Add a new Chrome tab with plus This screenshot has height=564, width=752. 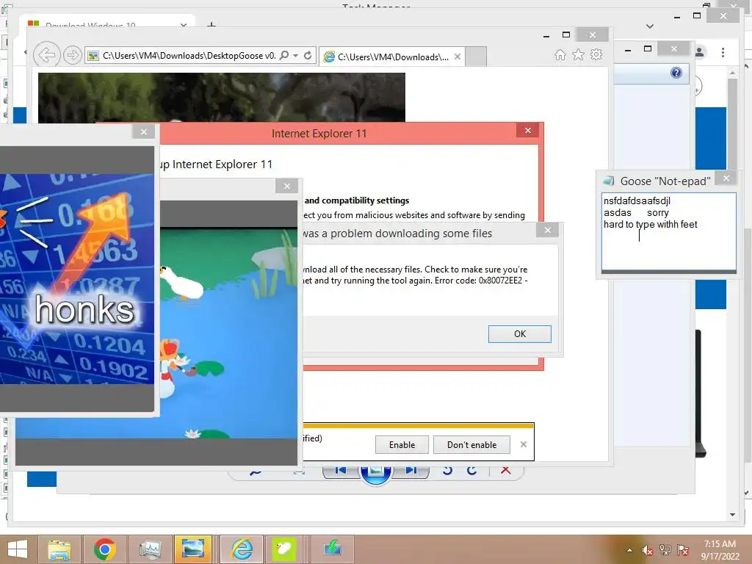coord(211,25)
